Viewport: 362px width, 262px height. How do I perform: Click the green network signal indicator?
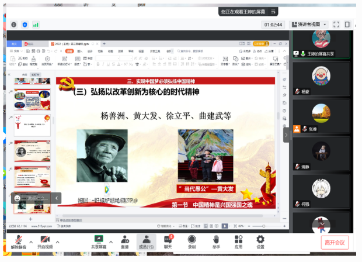(36, 25)
